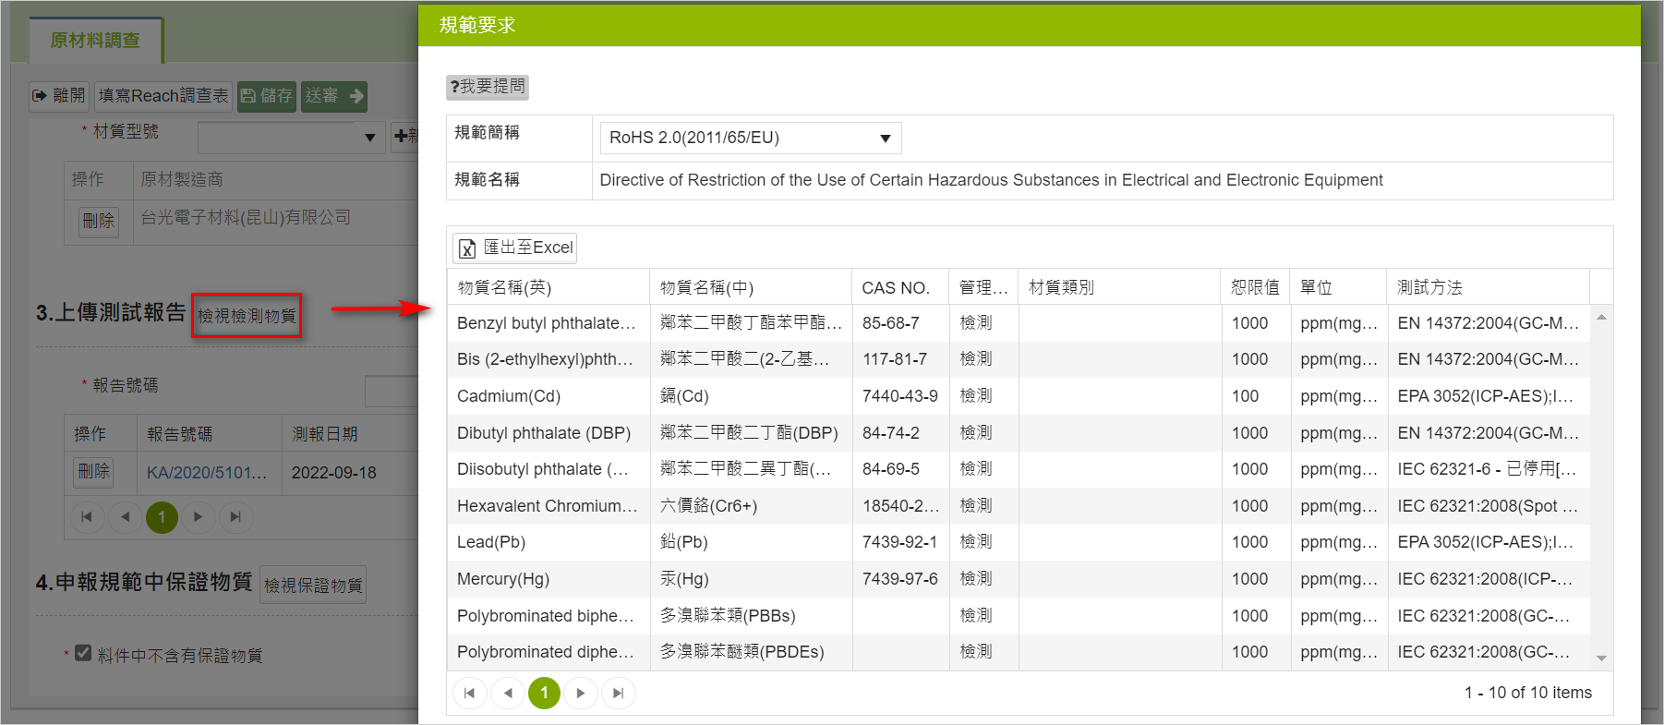The image size is (1664, 725).
Task: Click the 送審 submit button
Action: point(334,95)
